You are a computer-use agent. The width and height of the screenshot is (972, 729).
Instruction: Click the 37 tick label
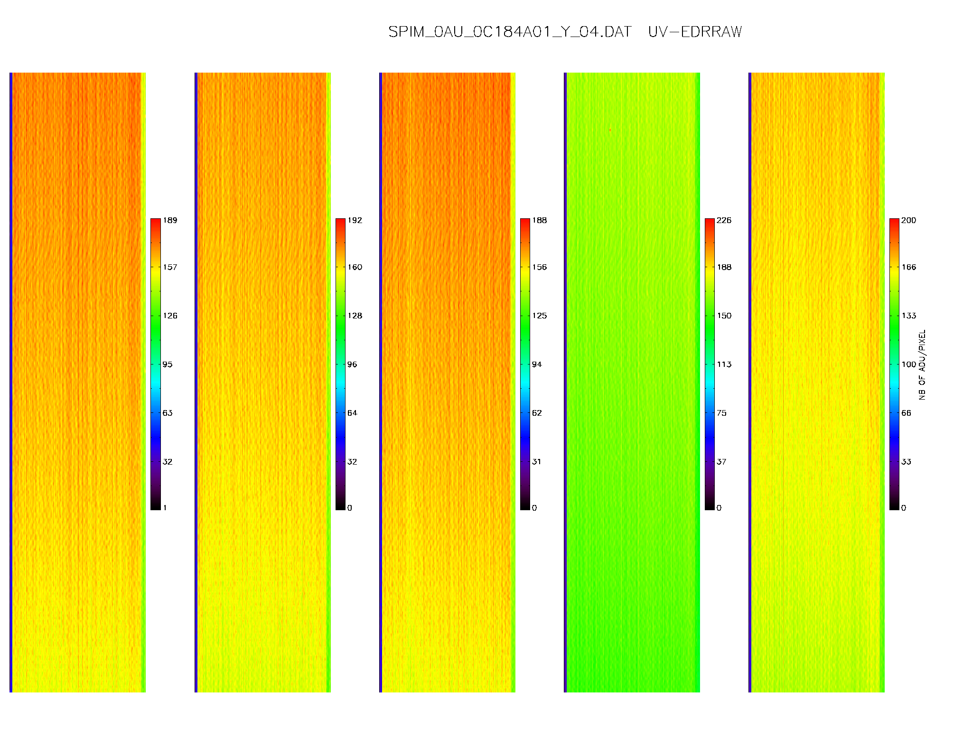tap(721, 462)
